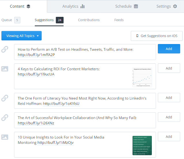The image size is (184, 159).
Task: Click the link icon beside A/B Test suggestion
Action: (5, 49)
